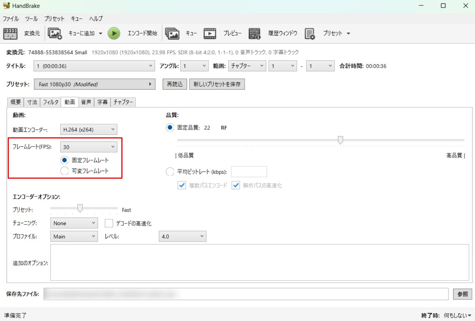Screen dimensions: 475x321
Task: Open the タイトル dropdown showing 1 (00:00:36)
Action: tap(94, 66)
